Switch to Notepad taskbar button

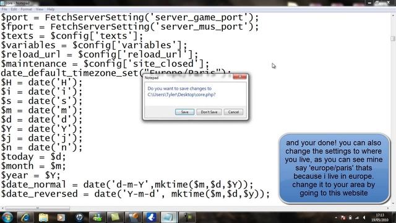pyautogui.click(x=169, y=217)
